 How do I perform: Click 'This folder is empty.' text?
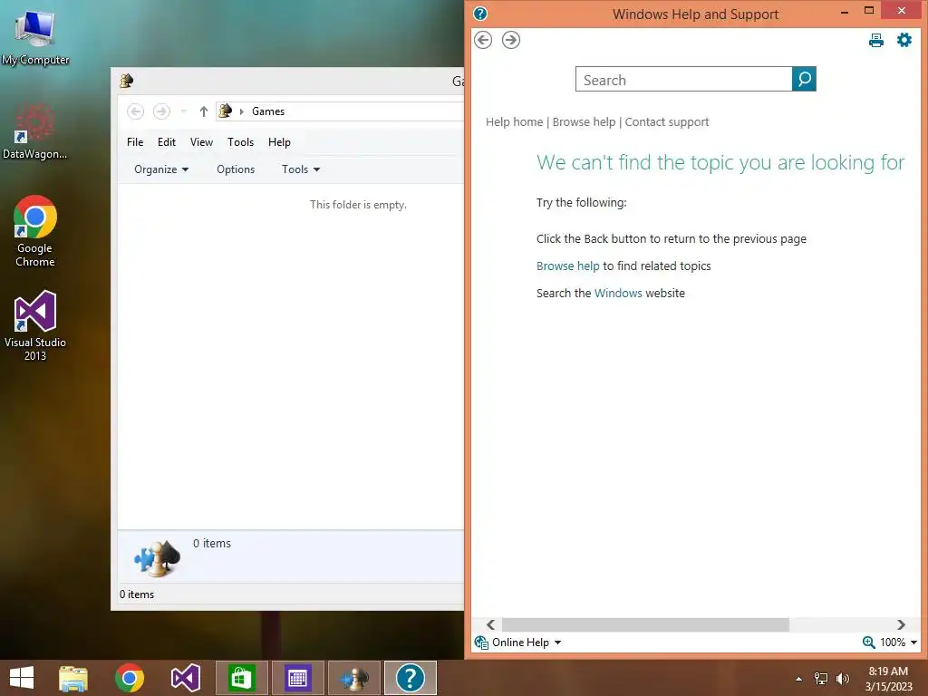pos(358,205)
